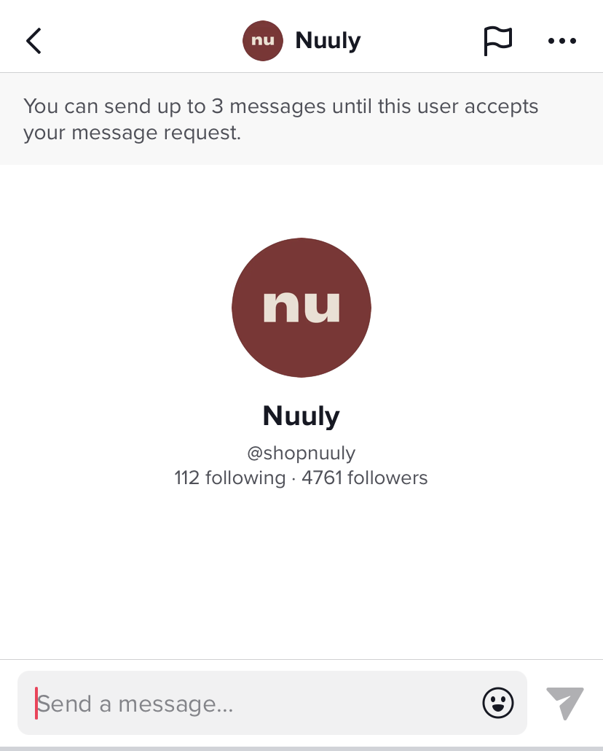The width and height of the screenshot is (603, 751).
Task: Click the @shopnuuly username handle
Action: [x=301, y=453]
